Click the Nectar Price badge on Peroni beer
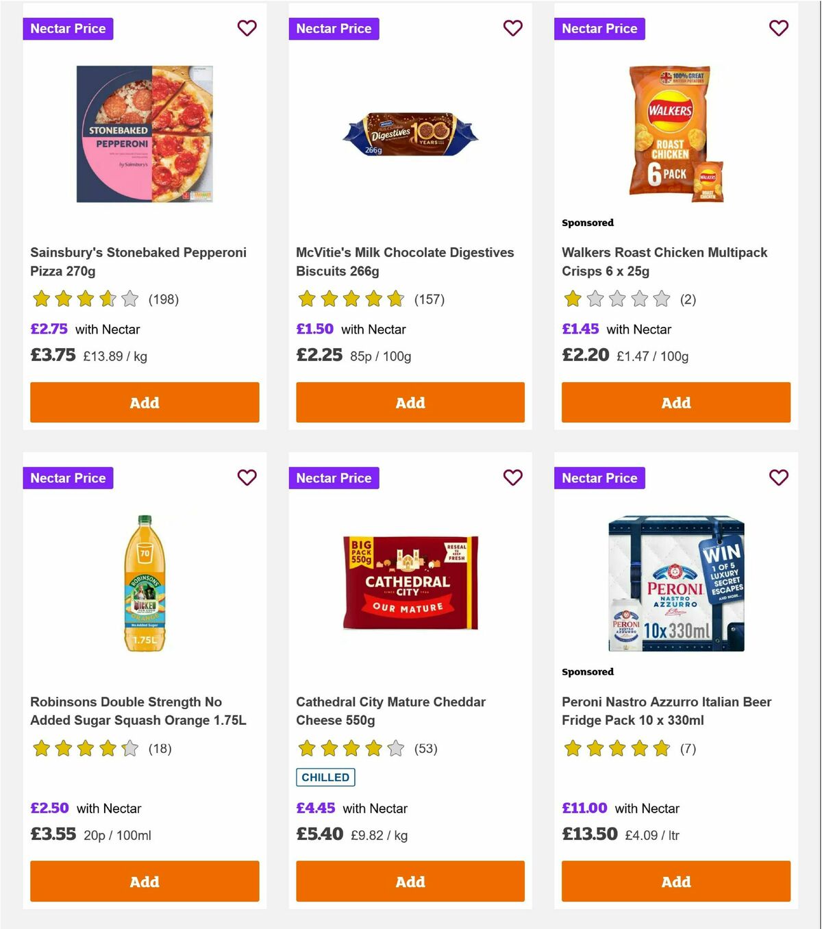 (599, 478)
